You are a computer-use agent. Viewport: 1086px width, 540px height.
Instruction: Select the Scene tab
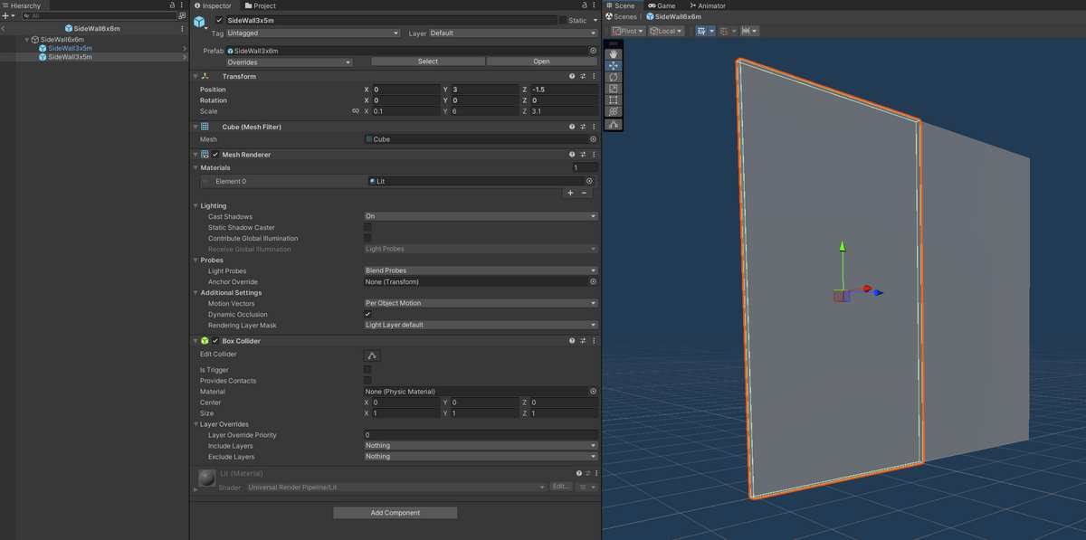621,5
